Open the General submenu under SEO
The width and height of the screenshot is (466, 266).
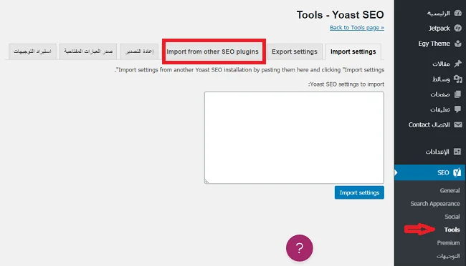click(450, 190)
